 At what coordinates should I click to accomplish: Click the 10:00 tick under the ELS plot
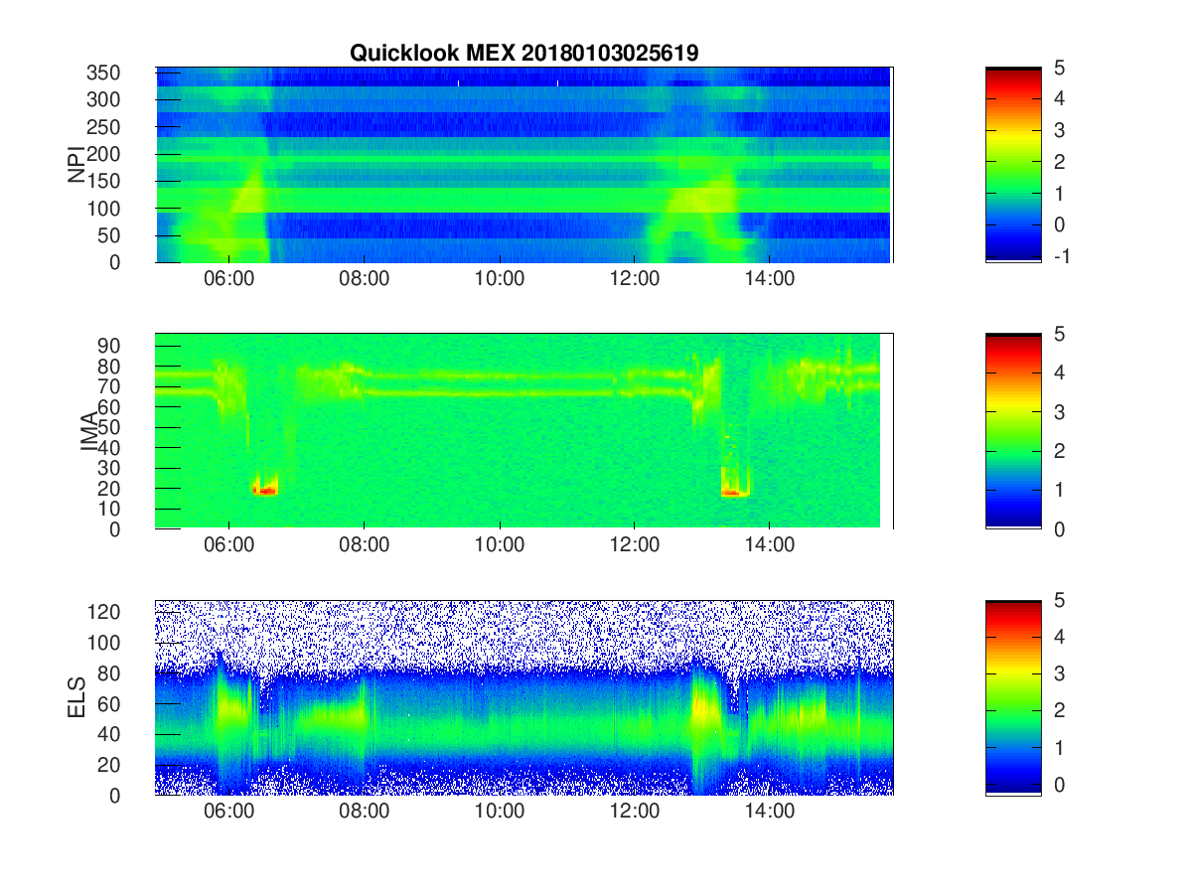pos(499,812)
